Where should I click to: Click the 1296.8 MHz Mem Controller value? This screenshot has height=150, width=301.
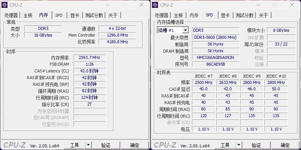(x=117, y=35)
